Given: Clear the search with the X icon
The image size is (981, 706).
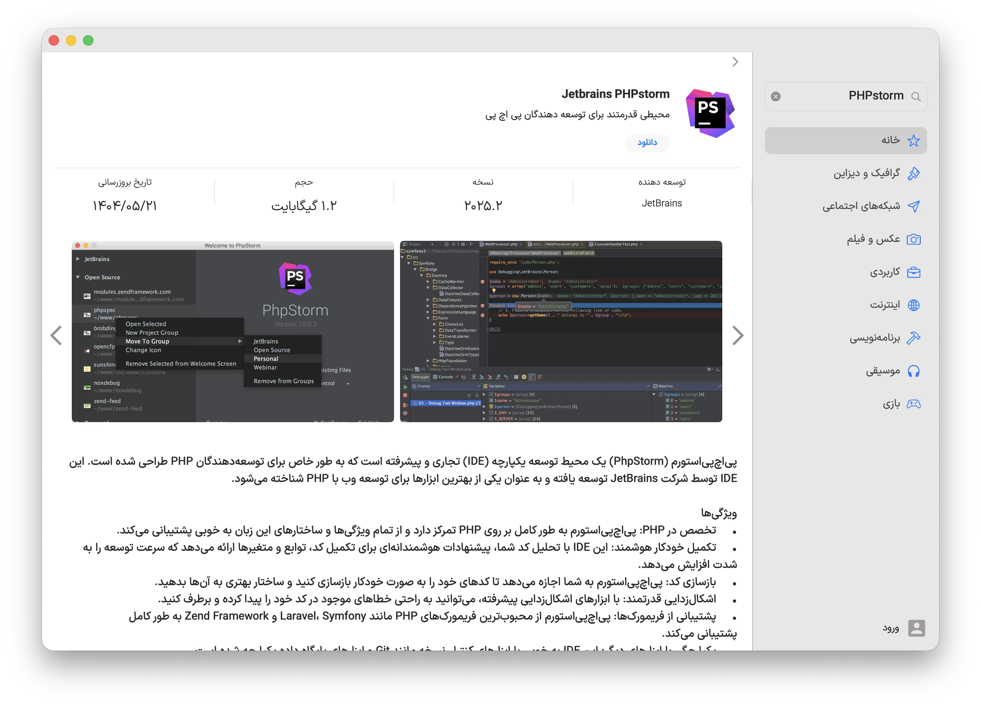Looking at the screenshot, I should pos(777,96).
